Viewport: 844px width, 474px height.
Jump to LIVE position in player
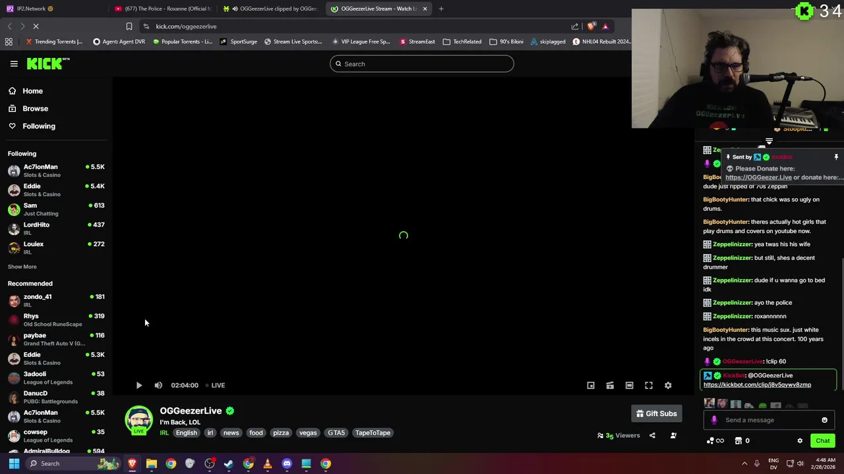[215, 385]
